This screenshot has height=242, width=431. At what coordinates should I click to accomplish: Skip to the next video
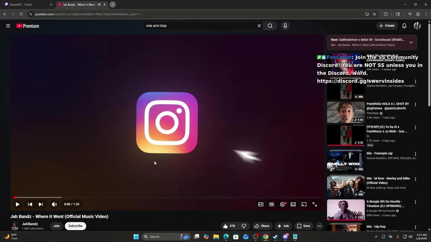pos(41,204)
